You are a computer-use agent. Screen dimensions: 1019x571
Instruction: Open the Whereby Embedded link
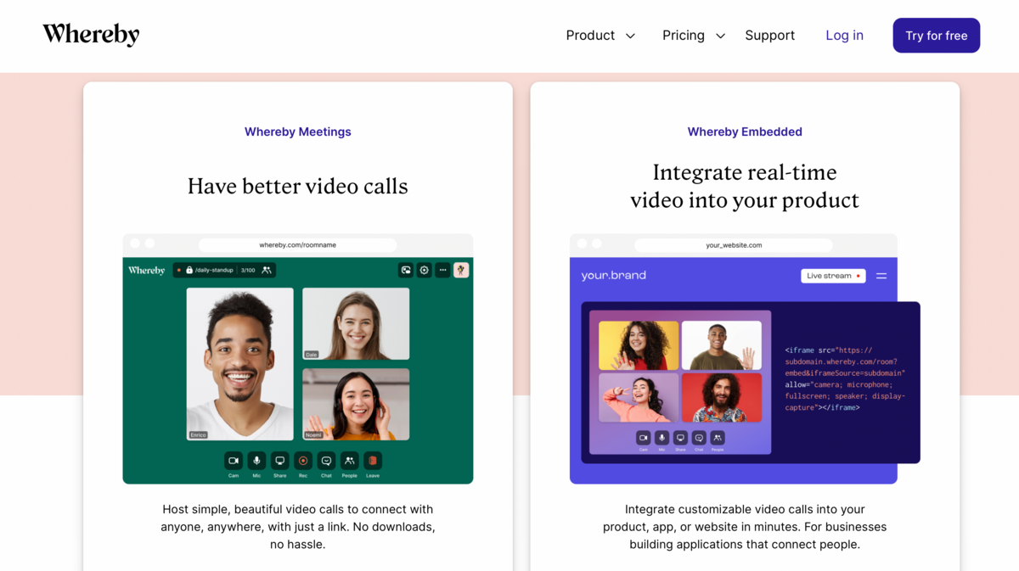(x=745, y=132)
